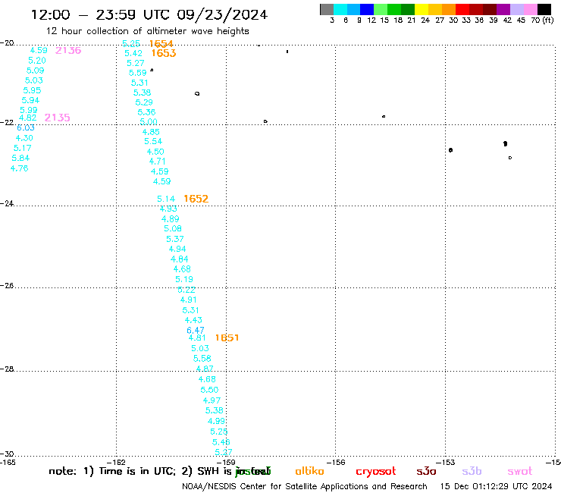Click the 5.59 wave height value
The image size is (561, 493).
tap(138, 73)
